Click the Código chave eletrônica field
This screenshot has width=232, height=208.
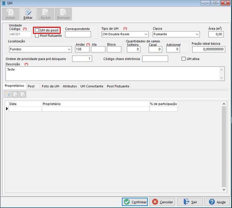[155, 59]
